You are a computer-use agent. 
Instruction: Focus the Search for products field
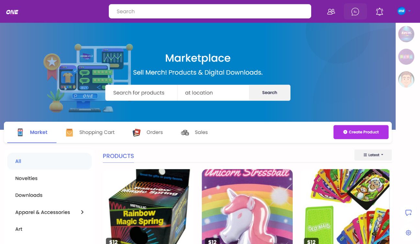pyautogui.click(x=141, y=93)
